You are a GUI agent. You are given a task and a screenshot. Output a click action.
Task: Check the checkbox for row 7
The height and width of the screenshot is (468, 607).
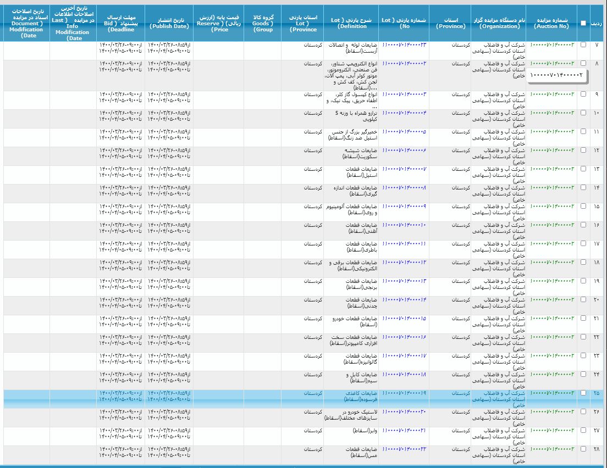click(583, 45)
